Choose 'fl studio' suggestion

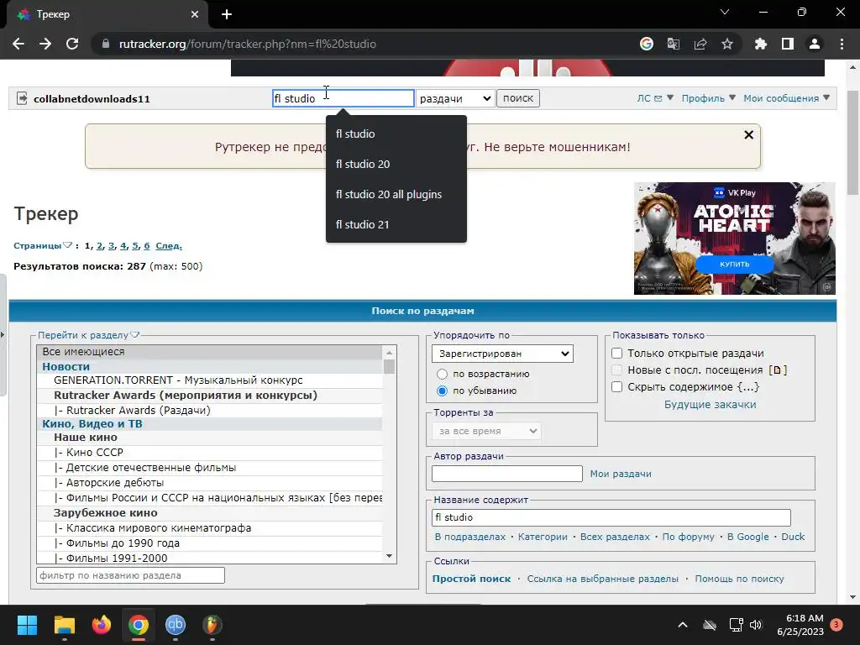(x=396, y=134)
